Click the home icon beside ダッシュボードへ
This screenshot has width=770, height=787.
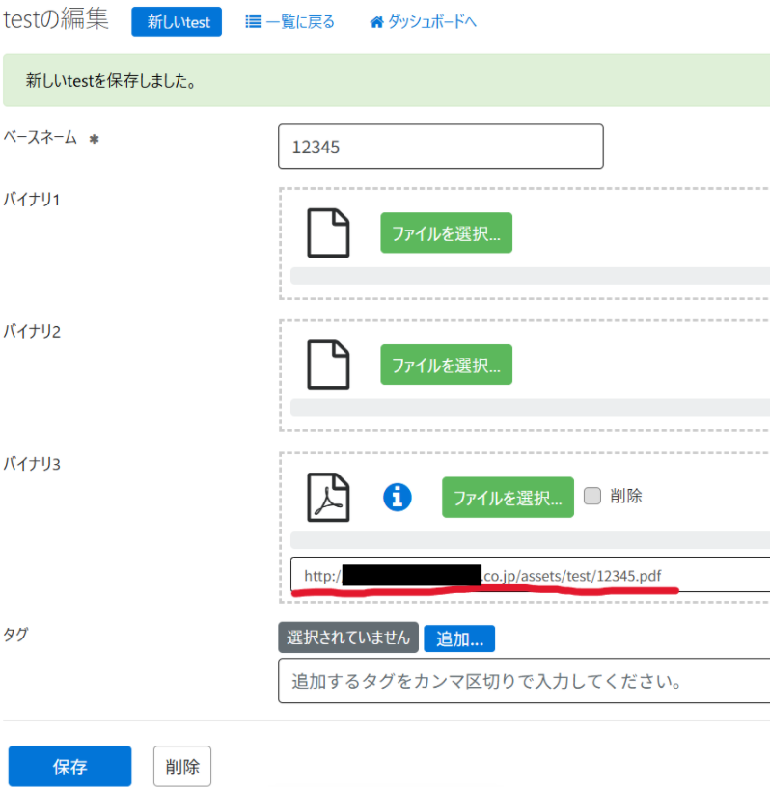(x=377, y=21)
